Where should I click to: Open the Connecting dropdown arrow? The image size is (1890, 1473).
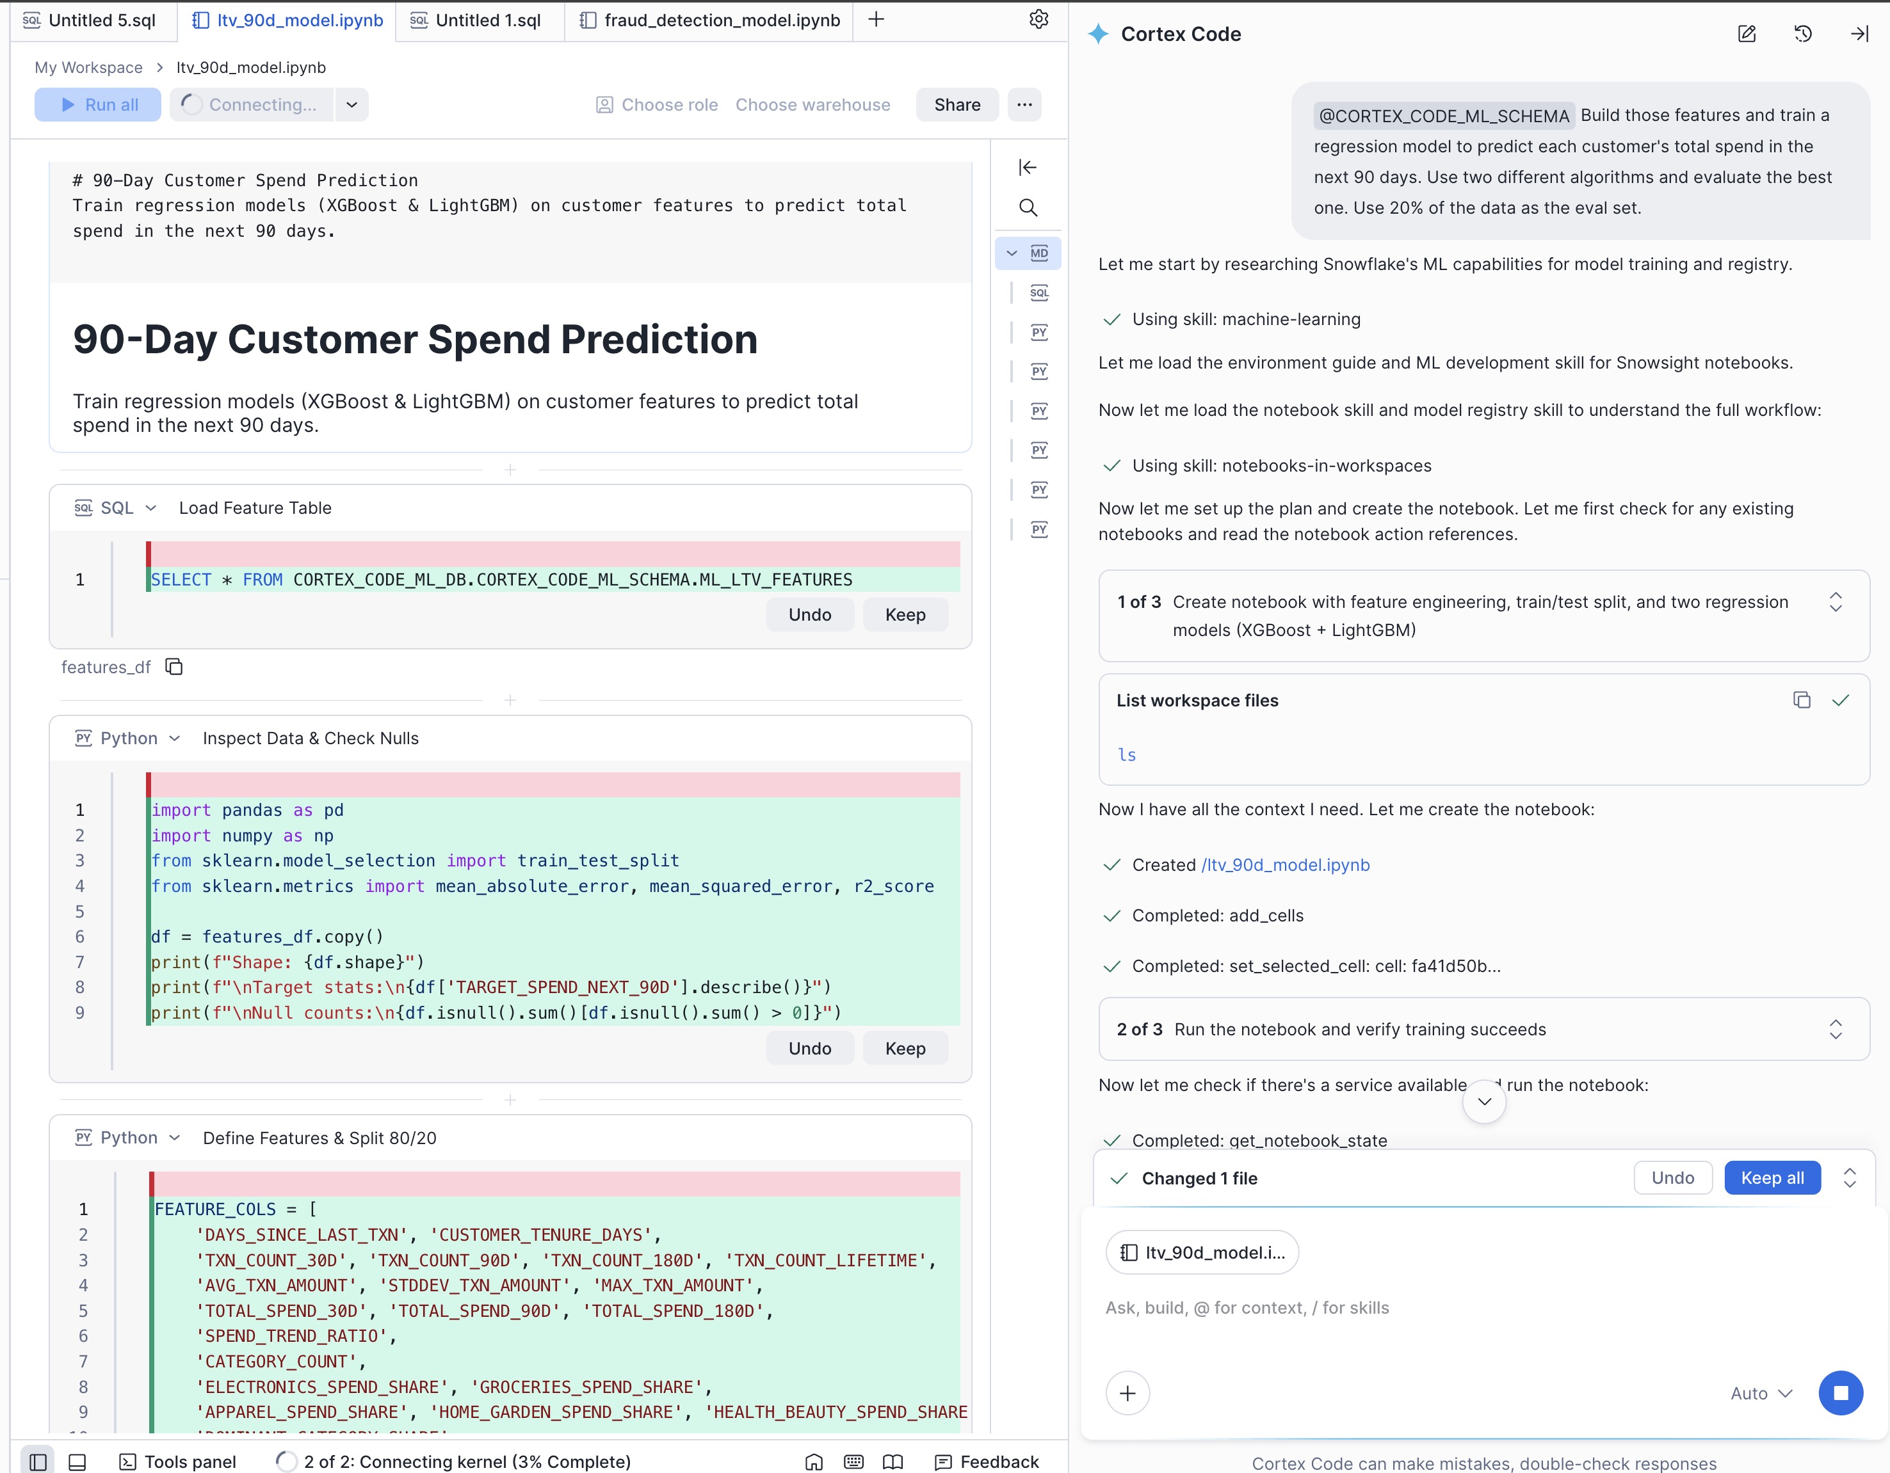(x=351, y=105)
